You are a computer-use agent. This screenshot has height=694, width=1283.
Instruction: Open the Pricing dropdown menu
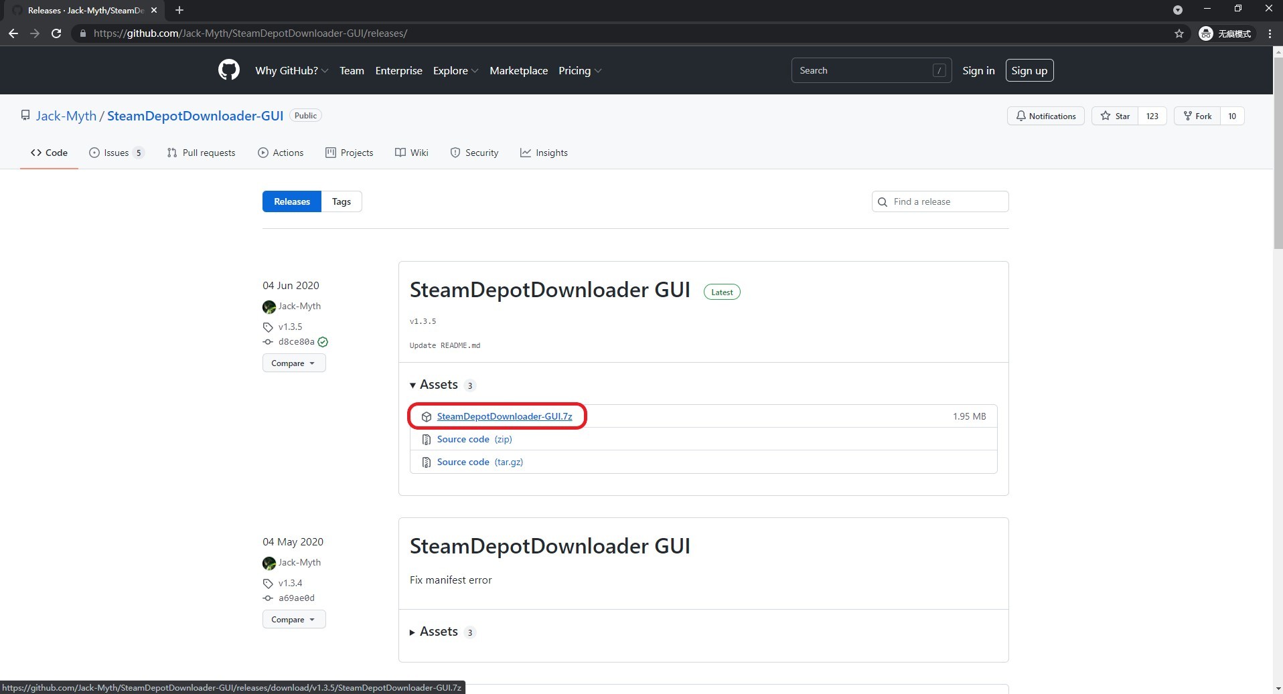pos(580,70)
